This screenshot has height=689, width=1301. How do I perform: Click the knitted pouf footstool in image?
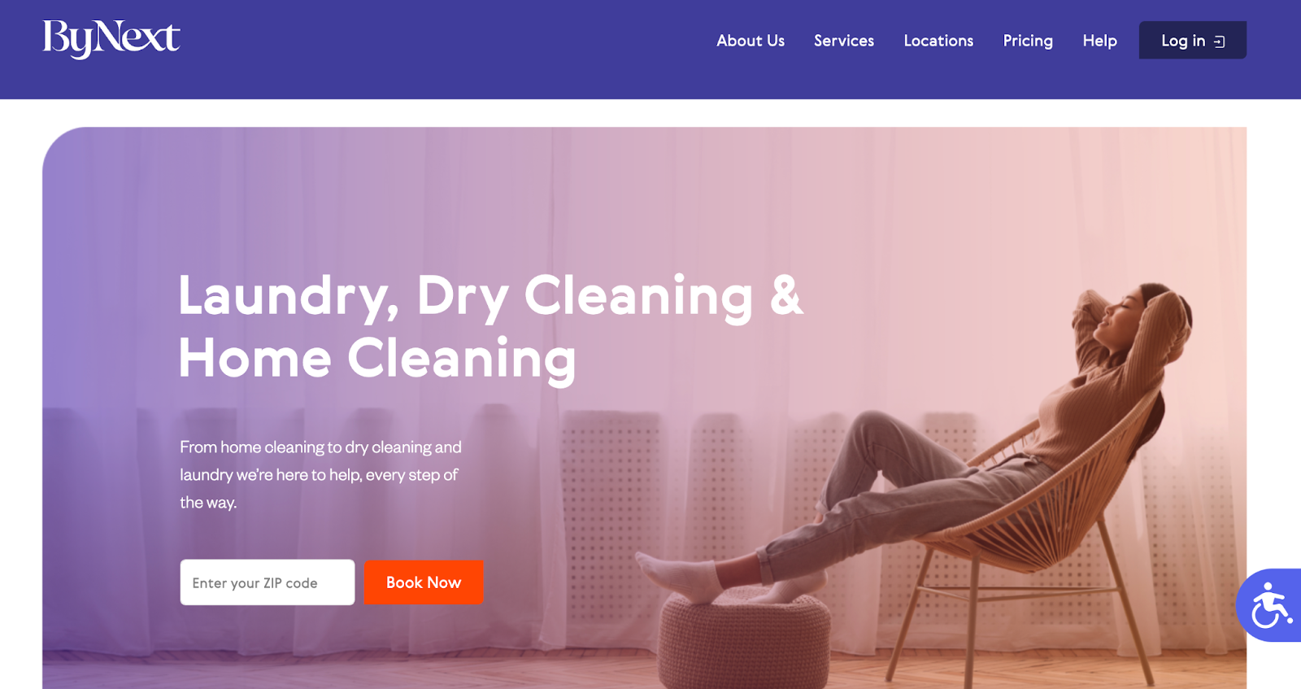(x=744, y=639)
